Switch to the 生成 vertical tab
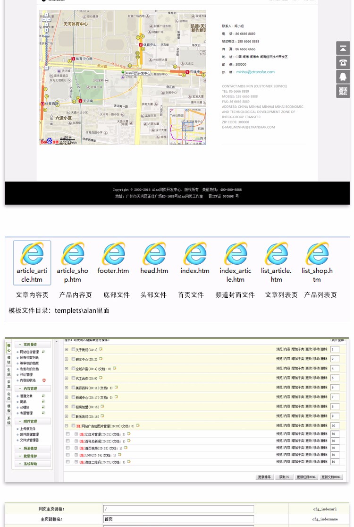 point(8,372)
